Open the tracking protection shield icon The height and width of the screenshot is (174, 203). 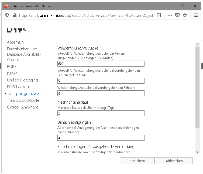click(7, 15)
